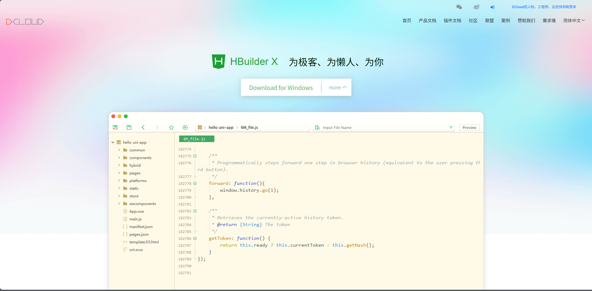Click the WeChat share icon
Viewport: 592px width, 291px height.
458,7
